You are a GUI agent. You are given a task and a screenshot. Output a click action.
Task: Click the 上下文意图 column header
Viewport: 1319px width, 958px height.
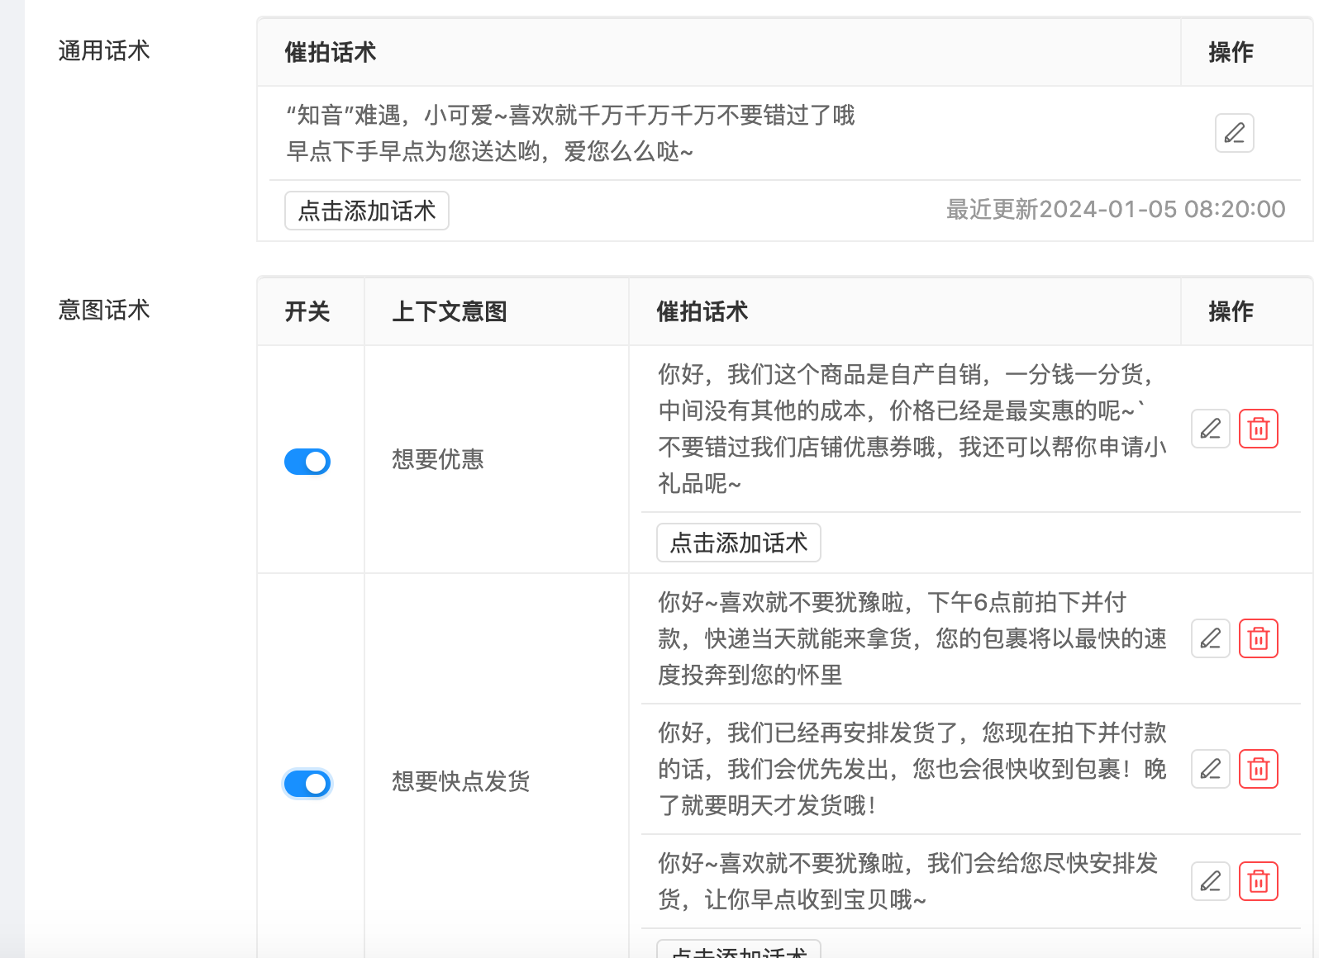[450, 311]
